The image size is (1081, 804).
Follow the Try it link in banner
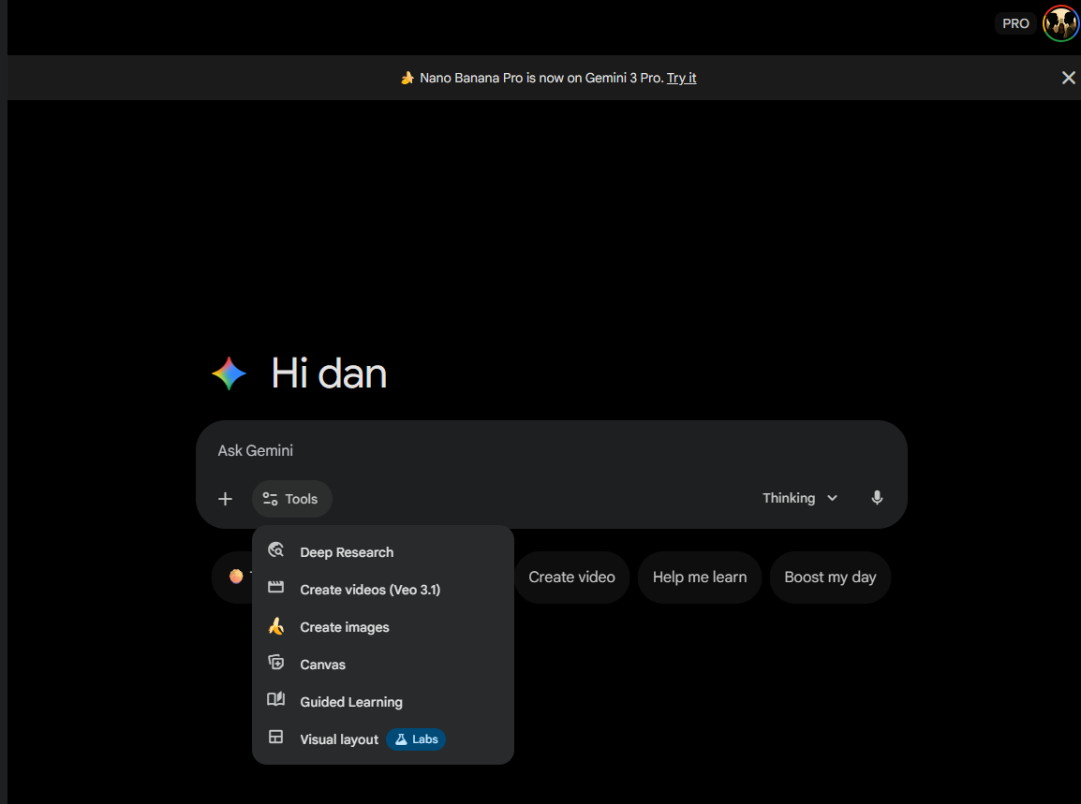pyautogui.click(x=681, y=78)
